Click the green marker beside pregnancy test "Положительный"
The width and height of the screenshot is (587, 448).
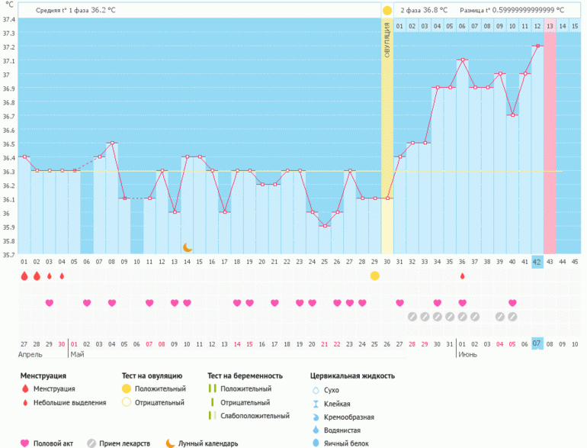coord(213,390)
